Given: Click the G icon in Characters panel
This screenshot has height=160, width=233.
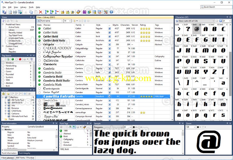Looking at the screenshot, I should click(x=177, y=21).
